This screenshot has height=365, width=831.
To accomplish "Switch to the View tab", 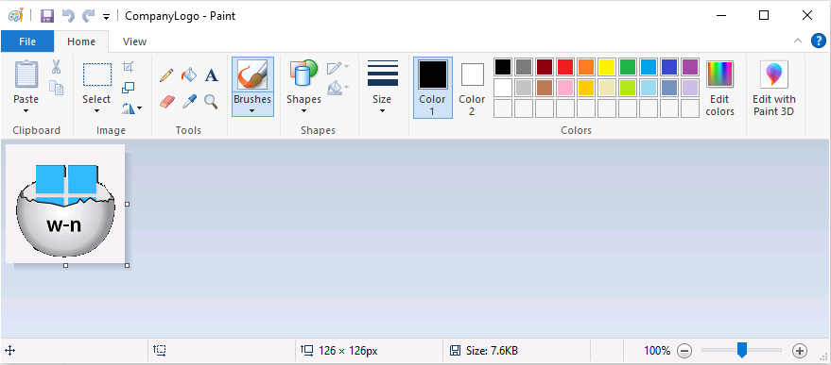I will tap(134, 41).
